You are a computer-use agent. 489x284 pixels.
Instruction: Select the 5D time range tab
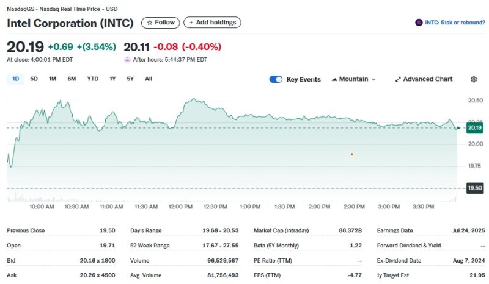coord(34,79)
